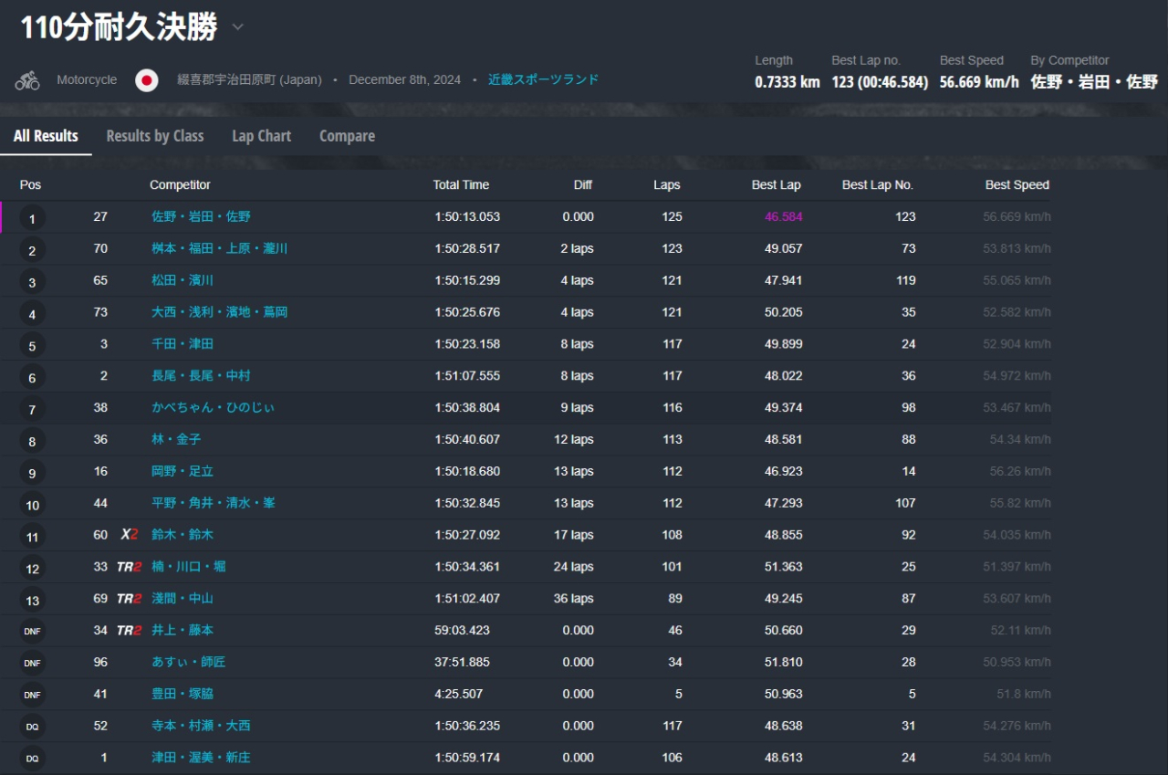Click the X2 class badge for 鈴木・鈴木
The height and width of the screenshot is (775, 1168).
click(130, 535)
